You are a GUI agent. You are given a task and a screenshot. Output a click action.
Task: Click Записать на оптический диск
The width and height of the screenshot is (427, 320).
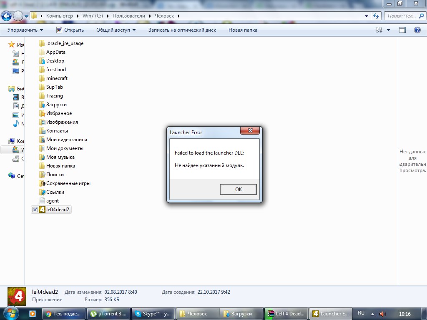(x=182, y=30)
